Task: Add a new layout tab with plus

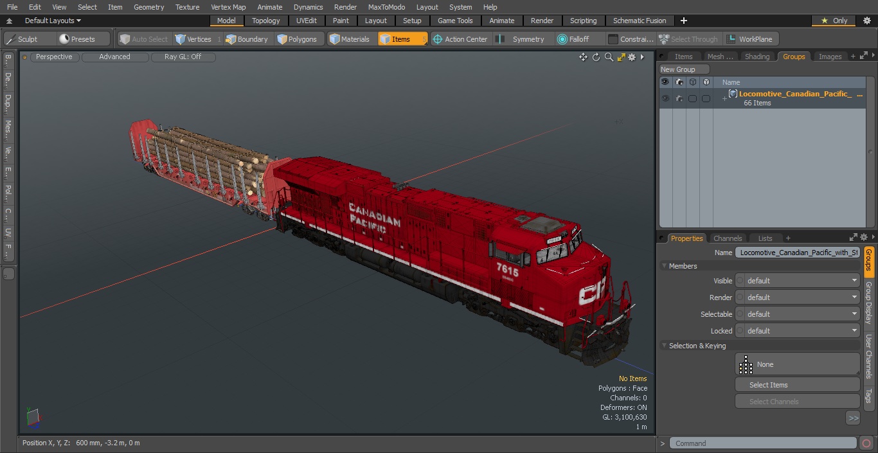Action: pos(683,21)
